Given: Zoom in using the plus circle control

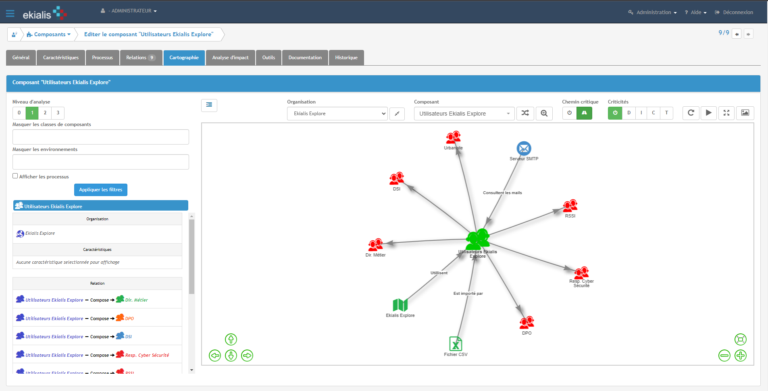Looking at the screenshot, I should click(741, 356).
